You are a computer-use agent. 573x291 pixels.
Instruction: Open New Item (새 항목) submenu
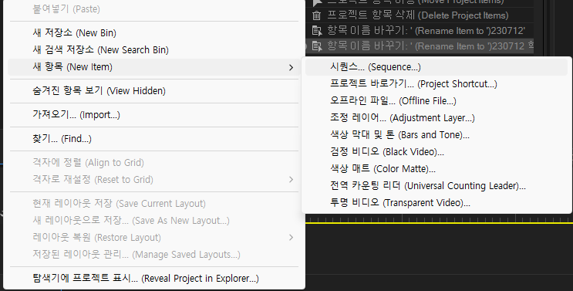coord(153,67)
